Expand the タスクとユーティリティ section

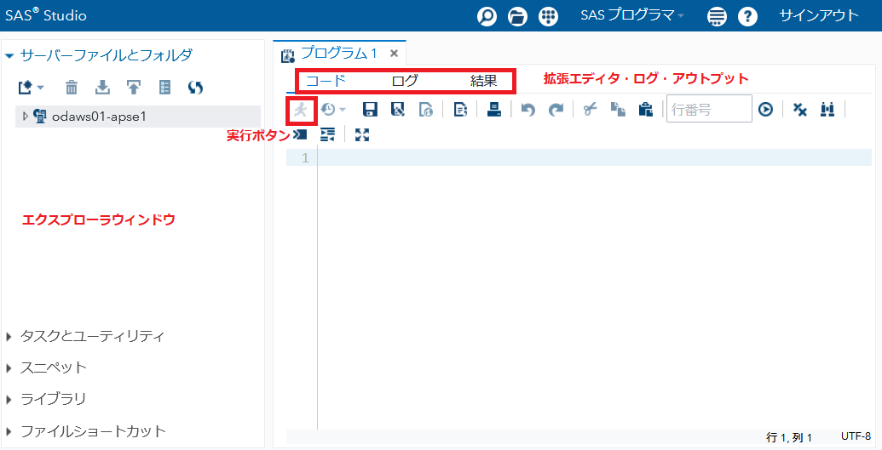9,337
